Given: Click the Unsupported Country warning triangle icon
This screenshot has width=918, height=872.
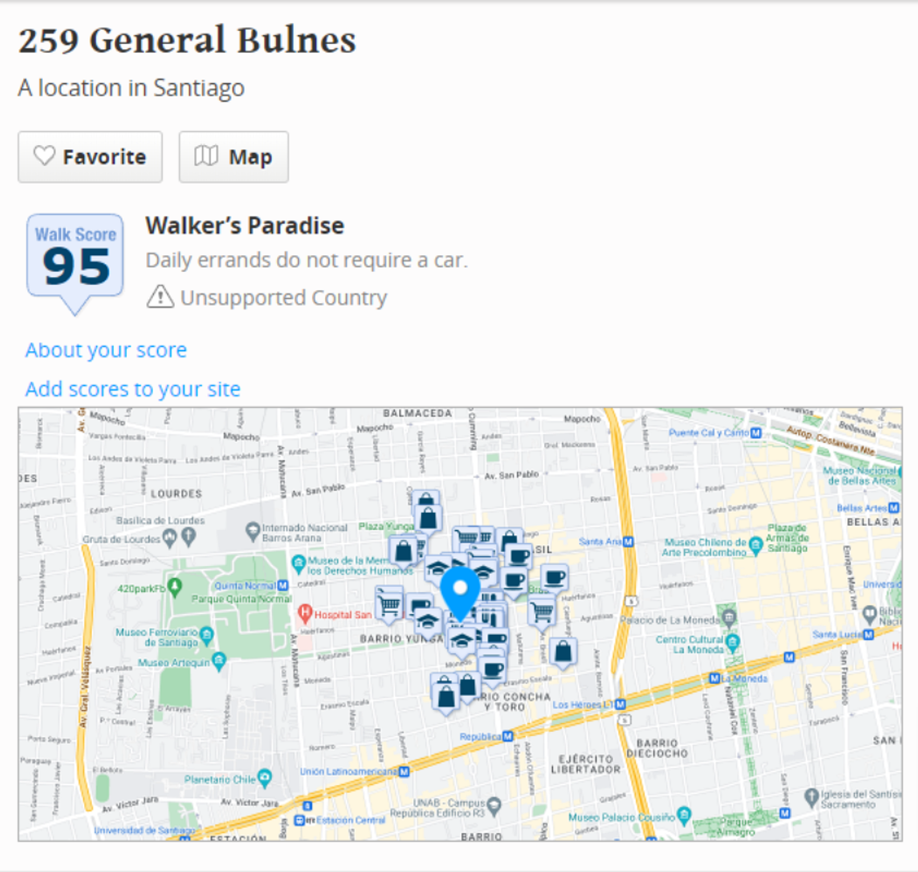Looking at the screenshot, I should pos(160,297).
